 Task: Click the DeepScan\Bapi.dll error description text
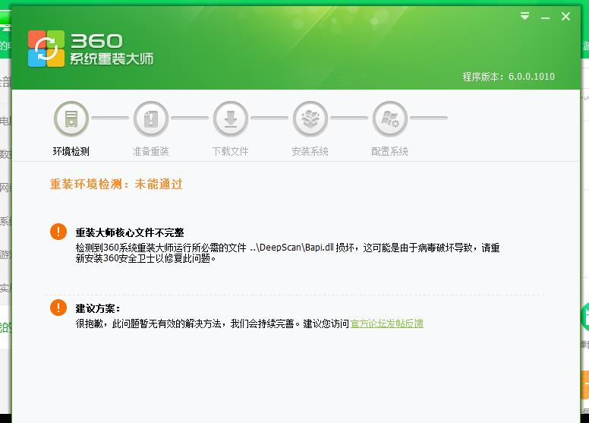click(288, 253)
